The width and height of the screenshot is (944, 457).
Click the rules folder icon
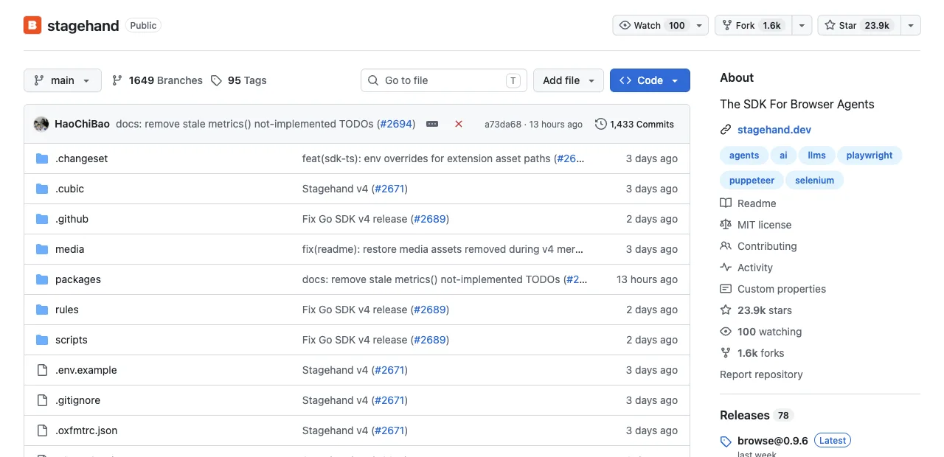click(x=42, y=310)
